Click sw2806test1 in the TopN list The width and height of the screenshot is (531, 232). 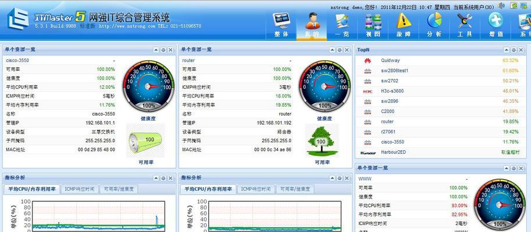tap(394, 71)
